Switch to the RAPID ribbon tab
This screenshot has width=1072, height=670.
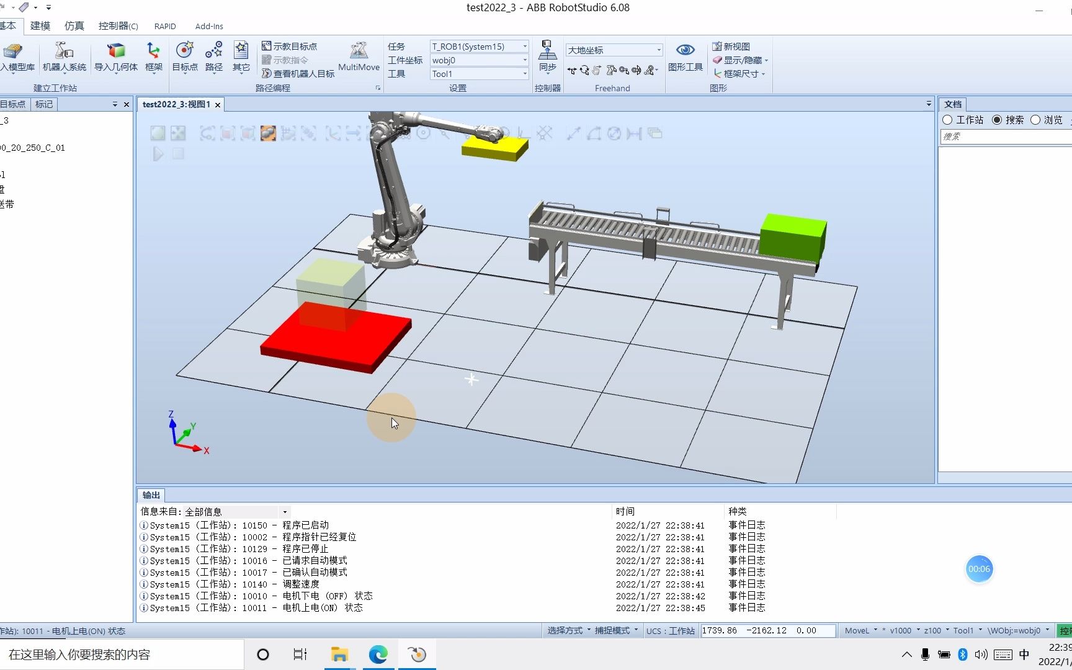165,26
